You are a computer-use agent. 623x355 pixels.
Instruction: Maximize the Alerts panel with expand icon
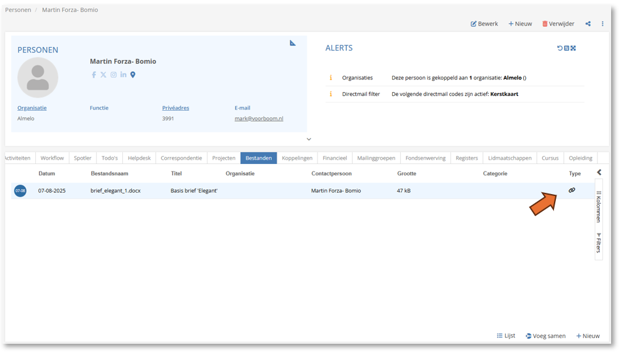coord(573,48)
